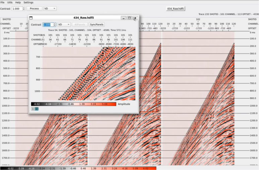This screenshot has height=170, width=259.
Task: Switch to page 1 in the popup
Action: pyautogui.click(x=33, y=109)
